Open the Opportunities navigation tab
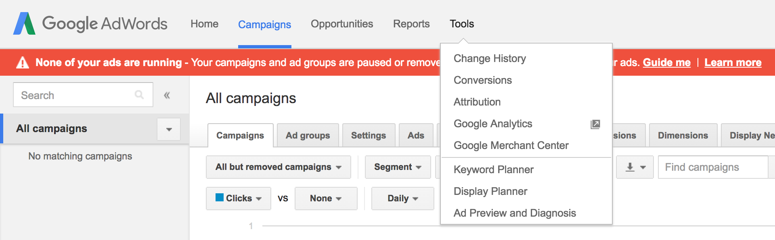Viewport: 775px width, 240px height. coord(342,24)
